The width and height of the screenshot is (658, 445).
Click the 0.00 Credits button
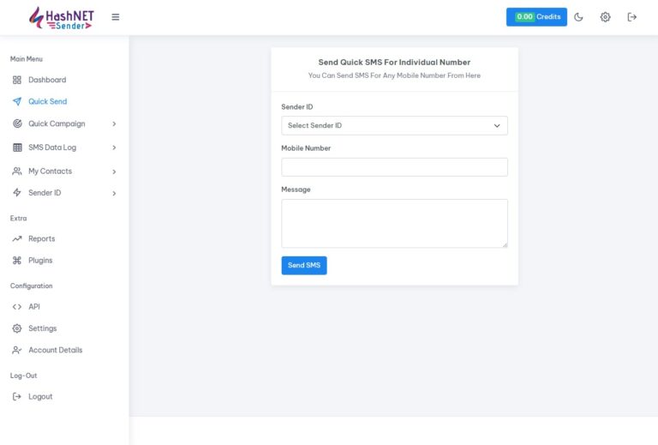pos(536,17)
